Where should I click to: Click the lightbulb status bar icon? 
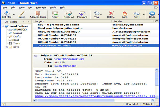point(3,104)
